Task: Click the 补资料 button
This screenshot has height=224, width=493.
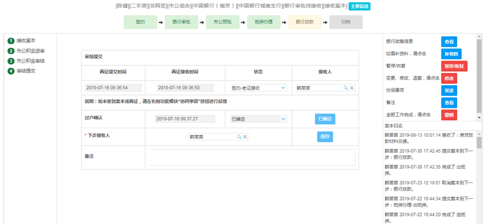Action: (x=451, y=54)
